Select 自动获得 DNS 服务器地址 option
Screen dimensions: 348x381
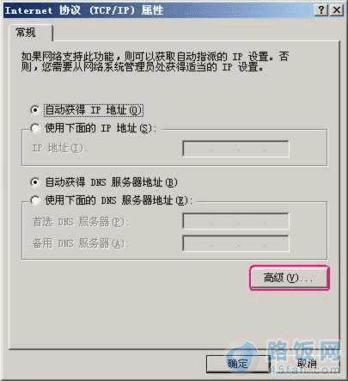coord(35,182)
